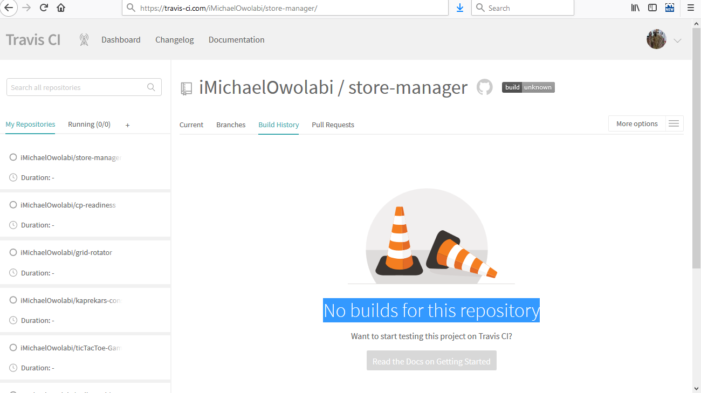Click the download arrow in the address bar

pos(459,8)
